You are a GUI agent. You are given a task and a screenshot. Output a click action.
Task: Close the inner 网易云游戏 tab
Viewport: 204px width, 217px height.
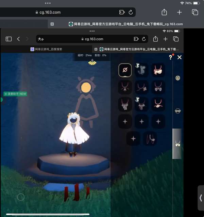pos(96,49)
